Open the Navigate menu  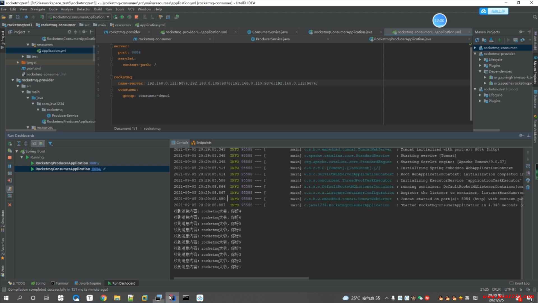[38, 9]
